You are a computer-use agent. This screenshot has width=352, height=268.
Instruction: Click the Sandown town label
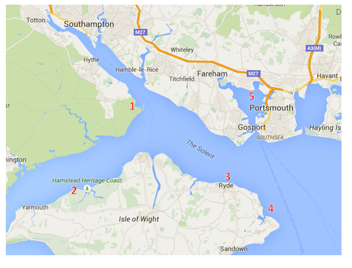tap(234, 249)
